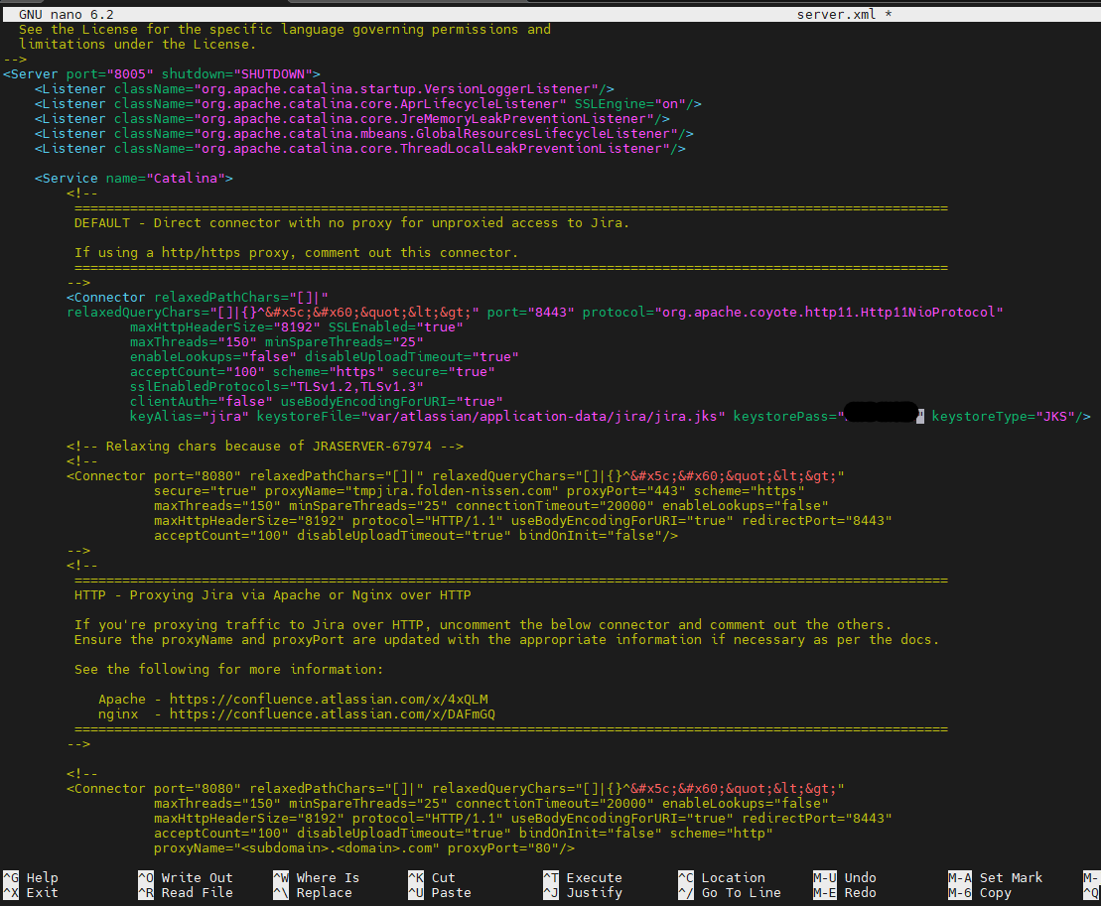
Task: Click the server.xml filename in title bar
Action: (x=836, y=15)
